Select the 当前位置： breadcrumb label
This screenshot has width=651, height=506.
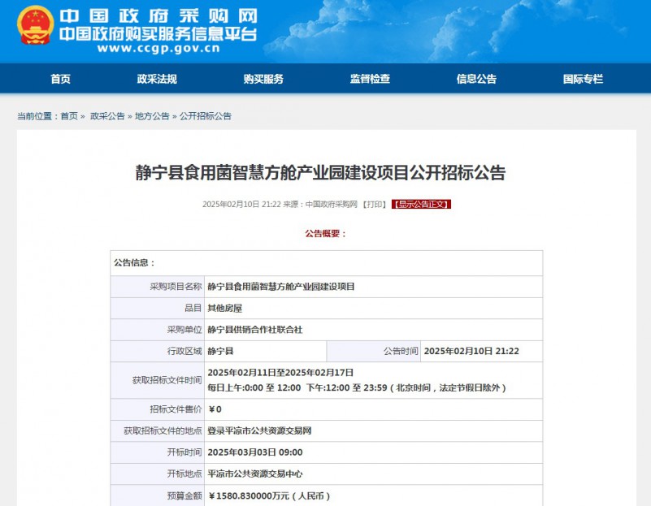click(37, 116)
